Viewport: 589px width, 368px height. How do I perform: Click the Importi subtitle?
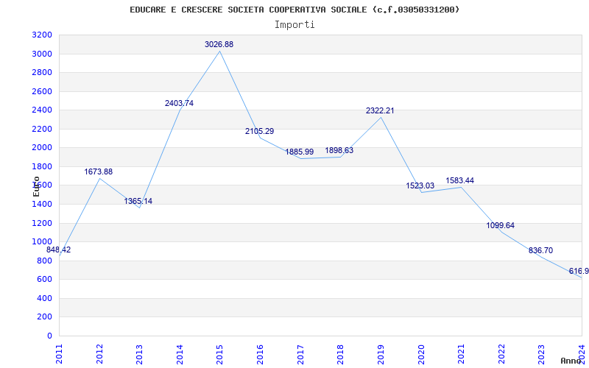294,25
